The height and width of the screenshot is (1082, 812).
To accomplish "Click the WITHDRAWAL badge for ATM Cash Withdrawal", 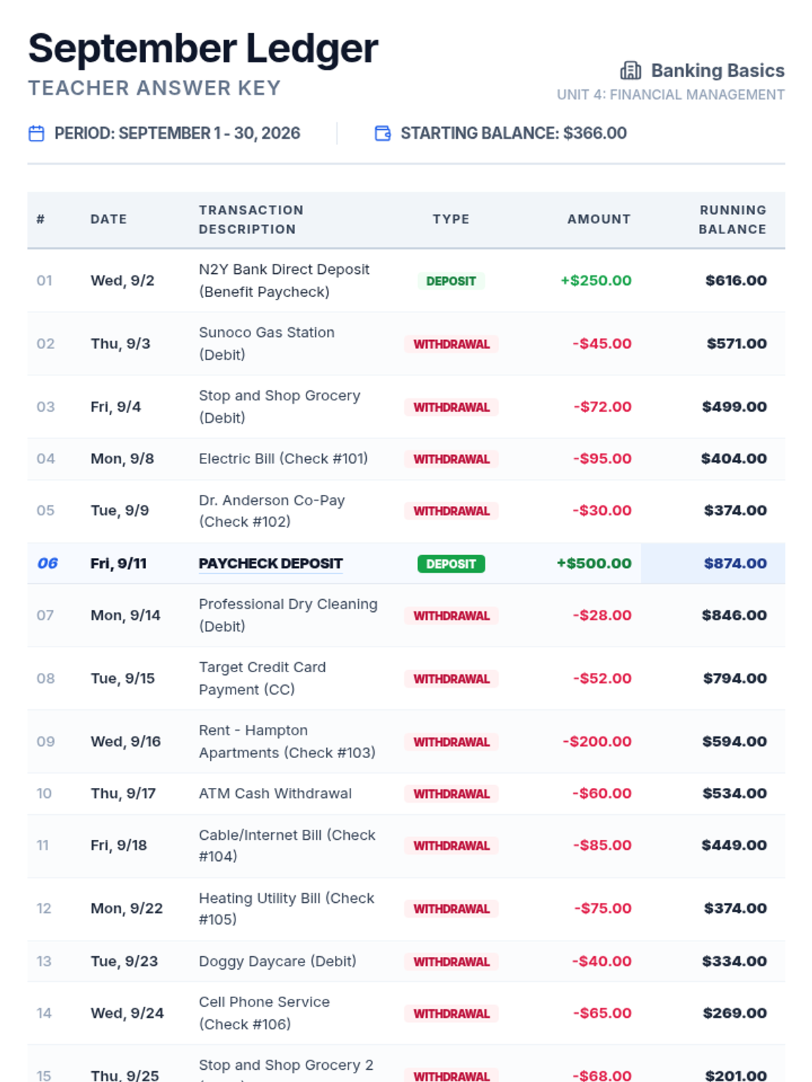I will point(451,793).
